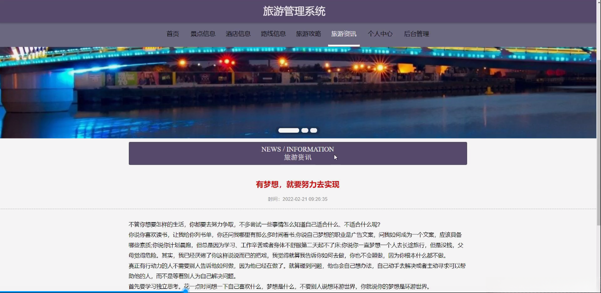Click the night bridge banner image
This screenshot has width=601, height=293.
(298, 88)
